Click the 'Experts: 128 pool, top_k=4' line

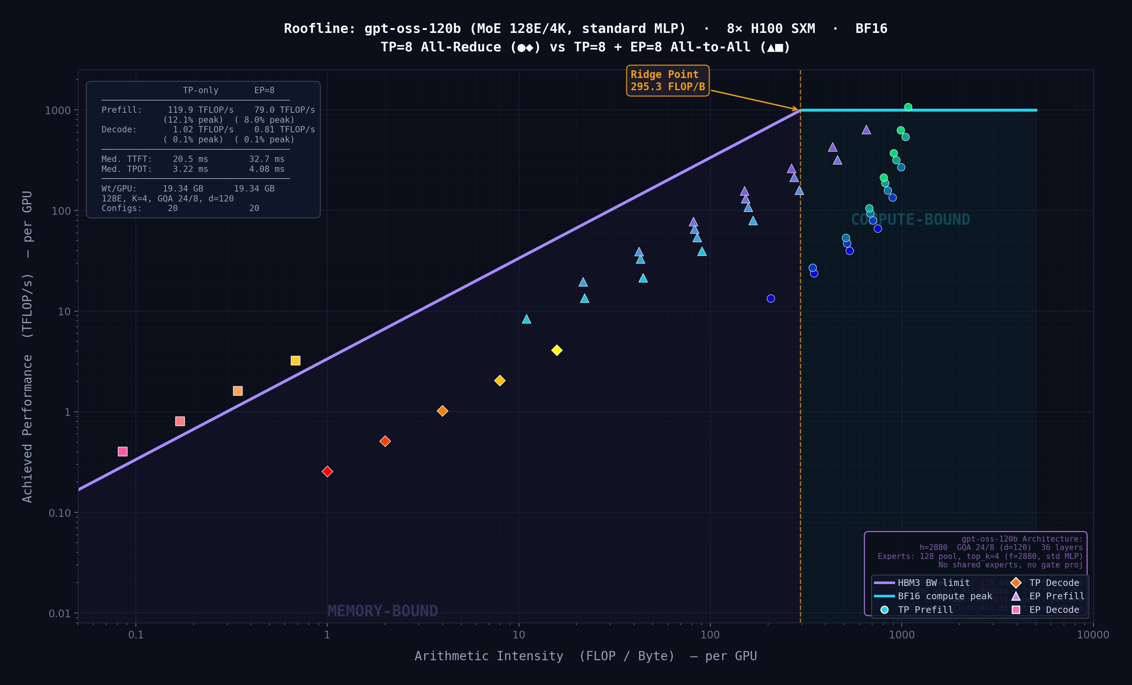980,556
